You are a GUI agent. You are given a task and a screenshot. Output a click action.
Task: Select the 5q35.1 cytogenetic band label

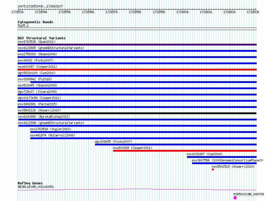tap(23, 26)
